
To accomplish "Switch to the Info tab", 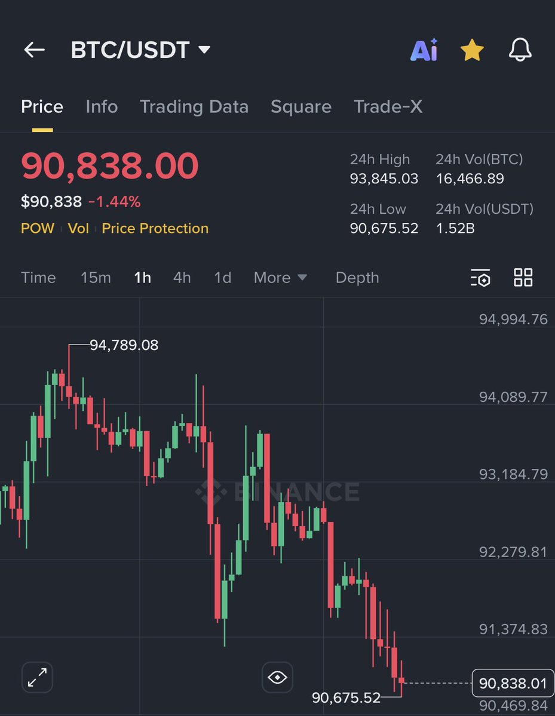I will click(x=102, y=107).
